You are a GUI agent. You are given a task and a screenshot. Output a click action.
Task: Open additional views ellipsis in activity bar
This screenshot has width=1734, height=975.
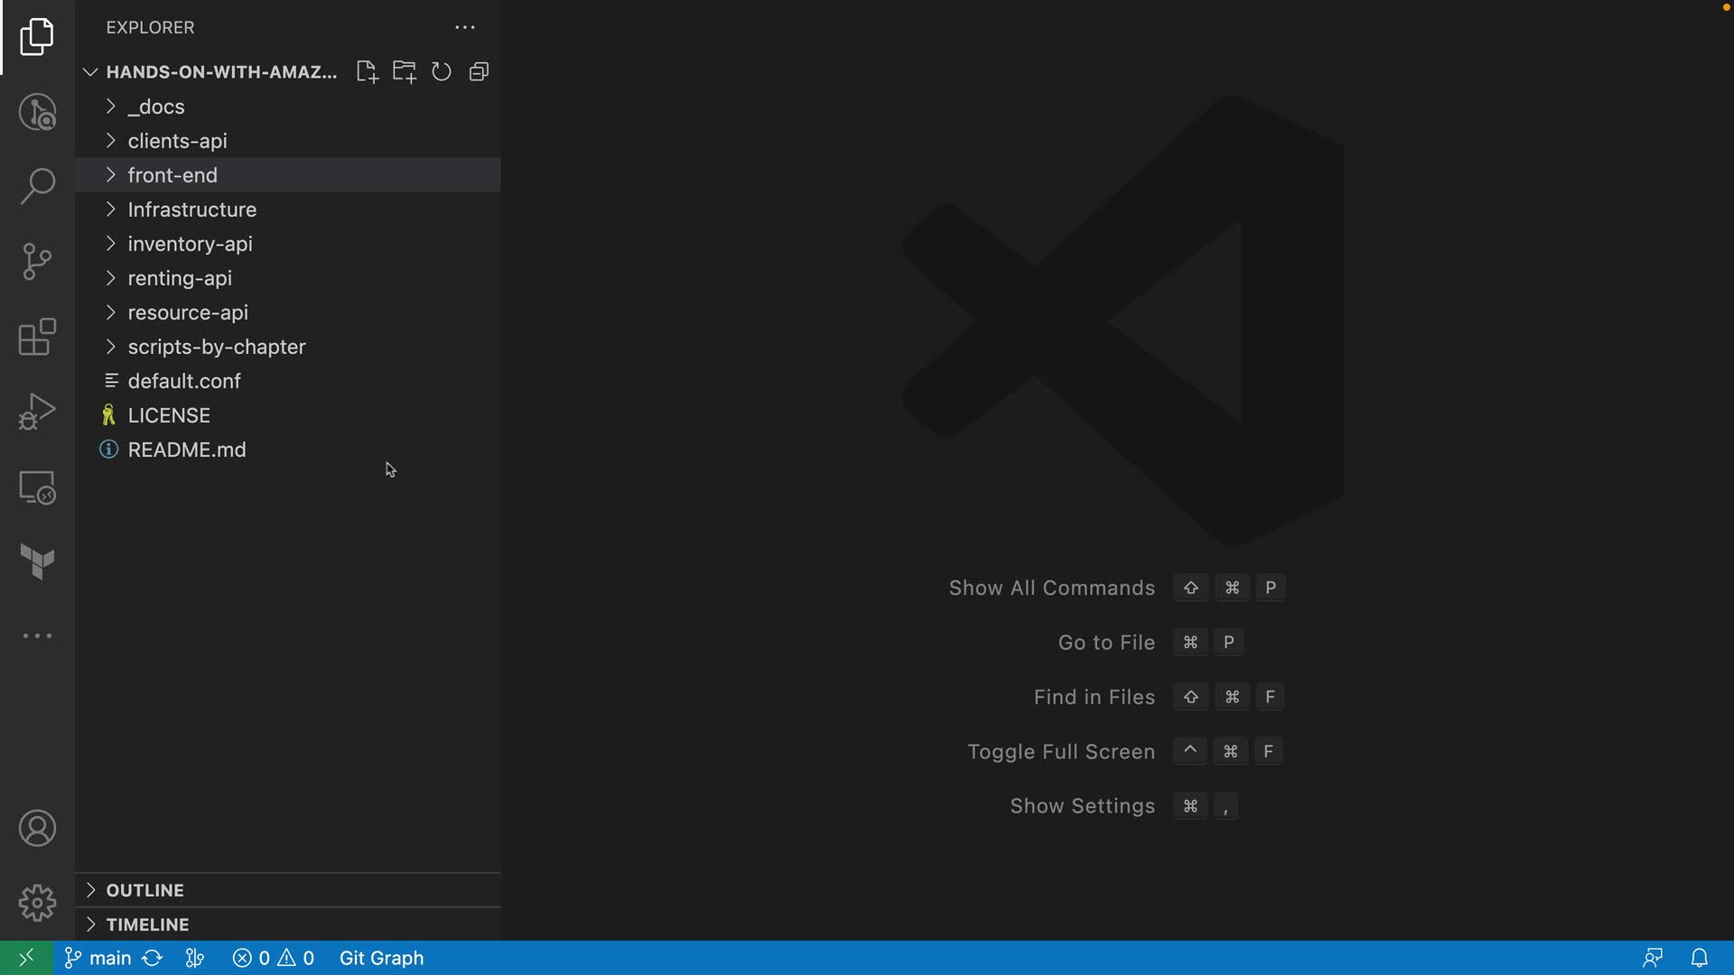pos(37,636)
